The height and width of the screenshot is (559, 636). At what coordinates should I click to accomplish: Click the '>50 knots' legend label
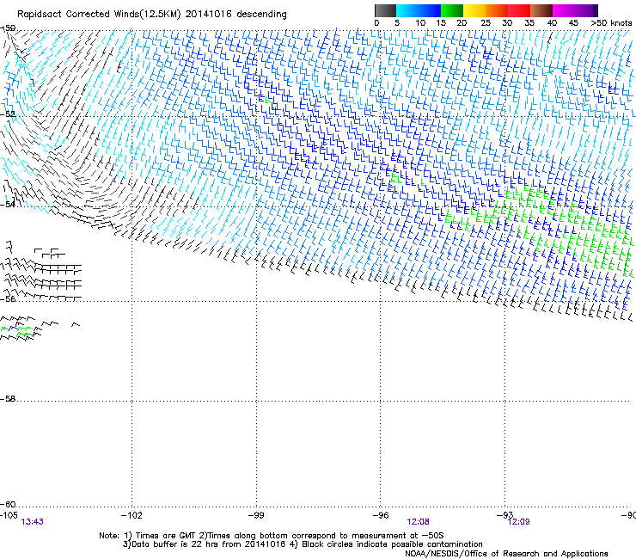611,23
